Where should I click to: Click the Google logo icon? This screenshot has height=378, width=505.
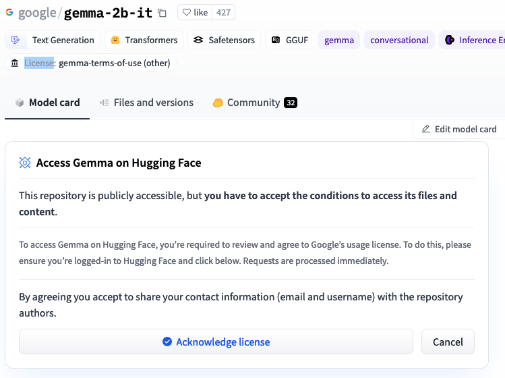(9, 12)
